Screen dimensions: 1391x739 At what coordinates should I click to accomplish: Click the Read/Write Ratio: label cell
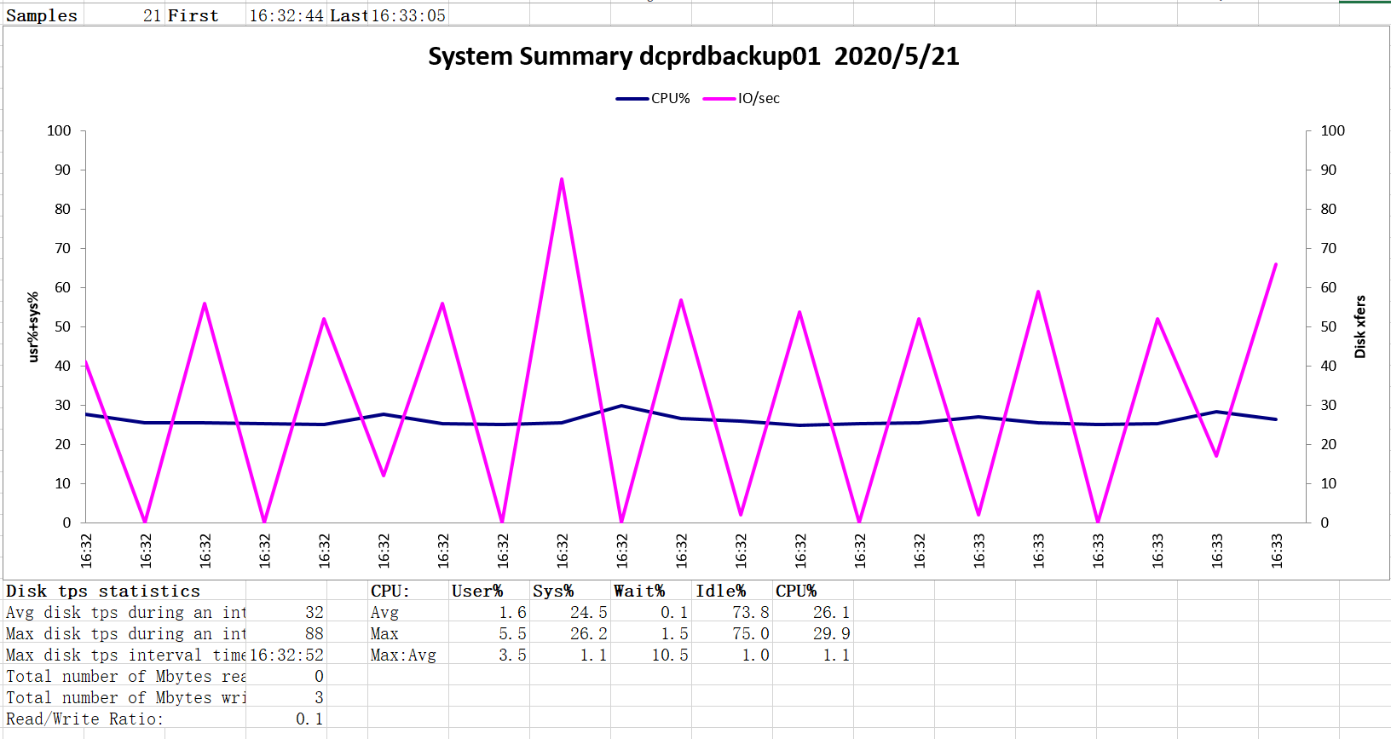click(124, 719)
